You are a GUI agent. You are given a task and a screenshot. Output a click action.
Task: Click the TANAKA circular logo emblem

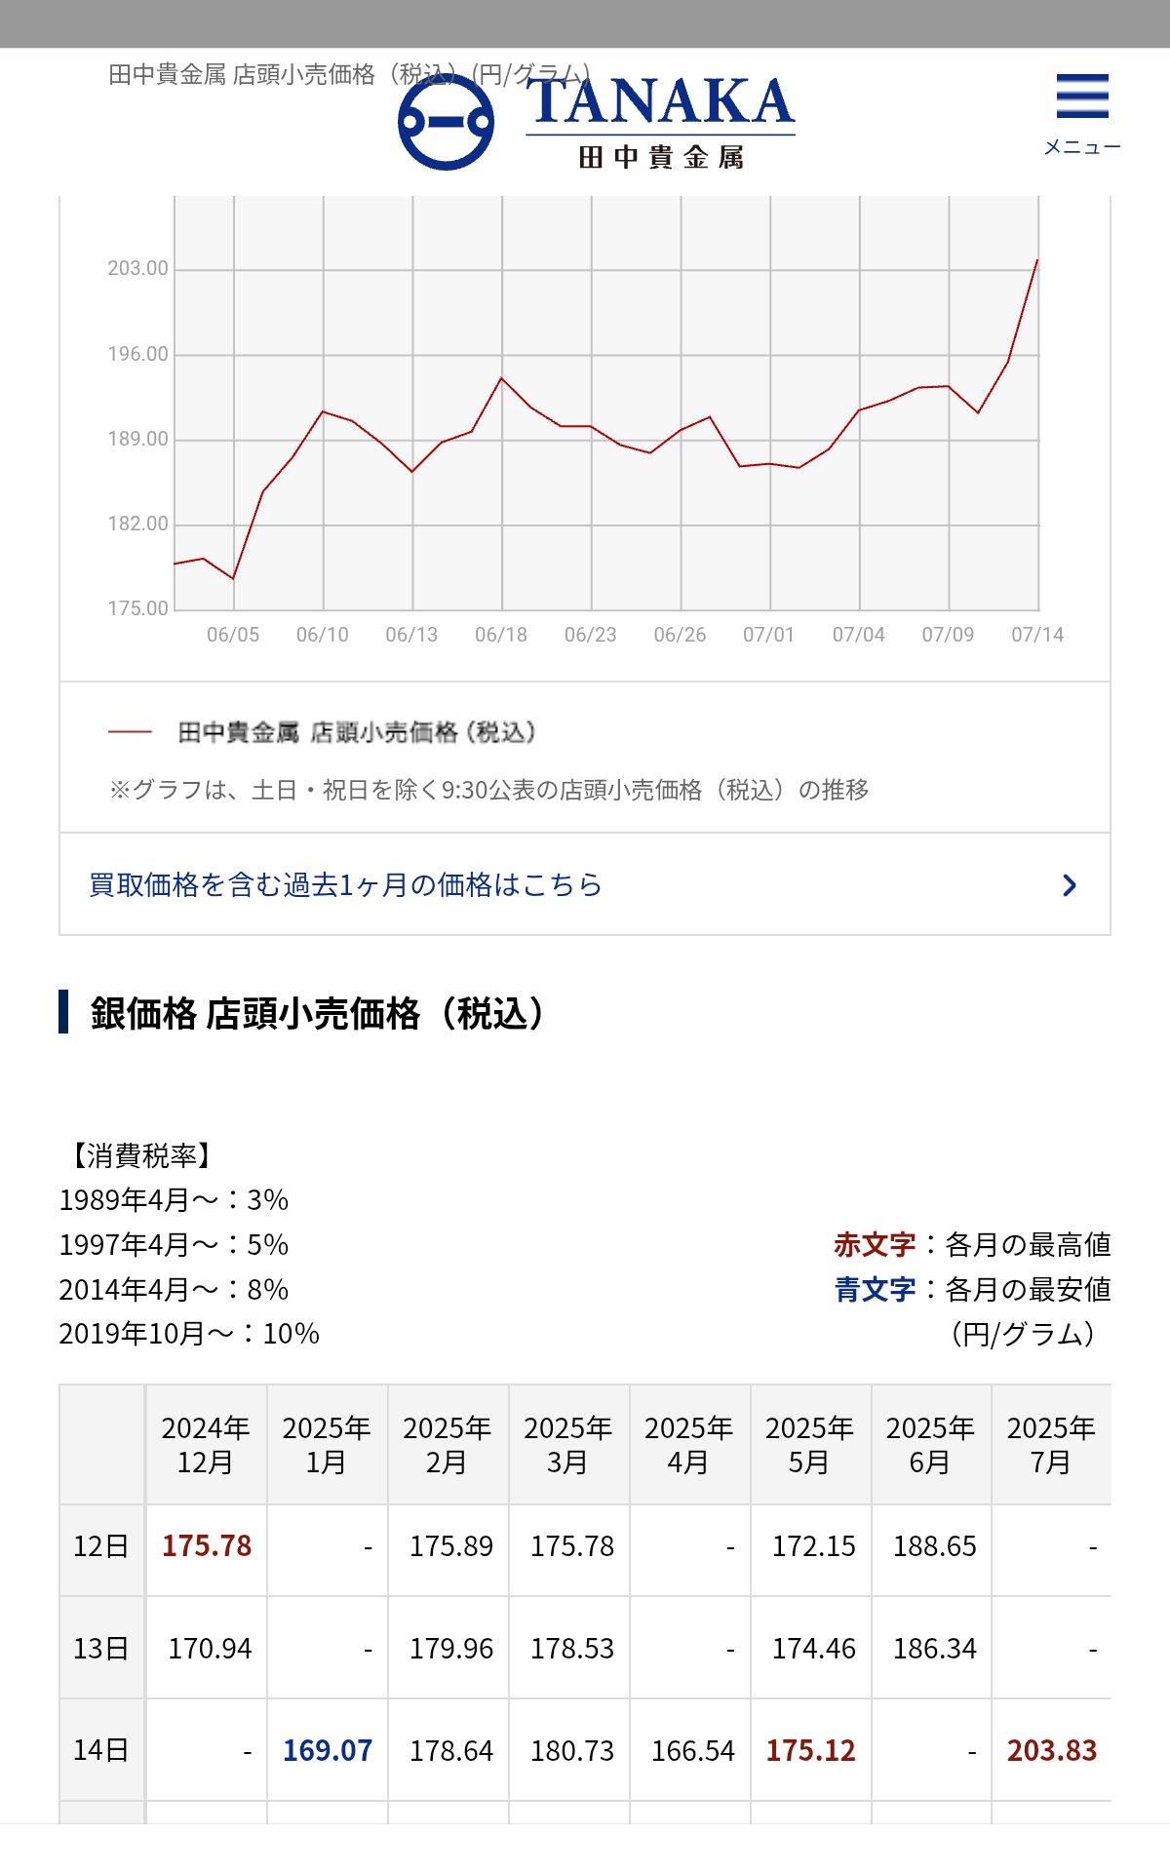pyautogui.click(x=447, y=123)
